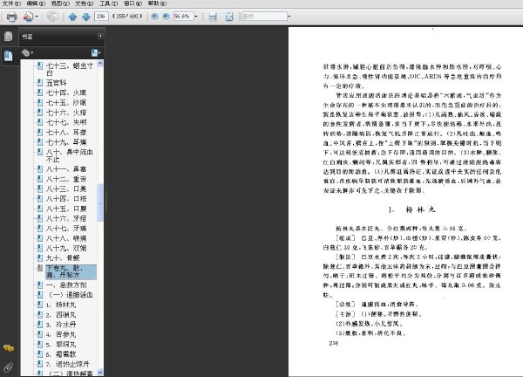Viewport: 523px width, 377px height.
Task: Open the bookmarks options gear menu
Action: pos(27,52)
